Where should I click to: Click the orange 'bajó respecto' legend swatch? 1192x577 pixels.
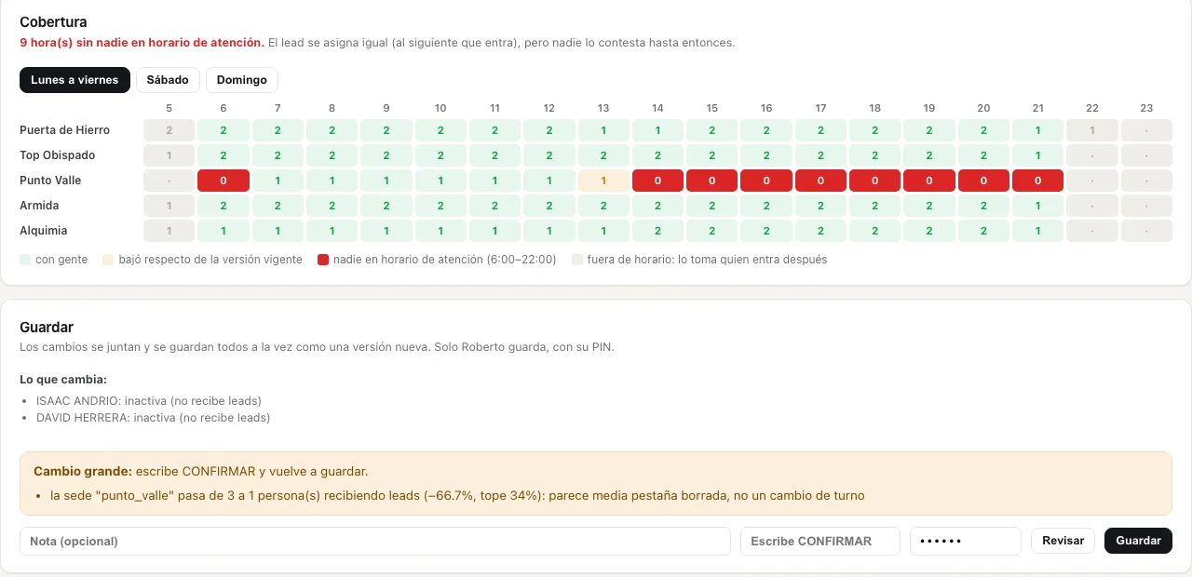(109, 260)
